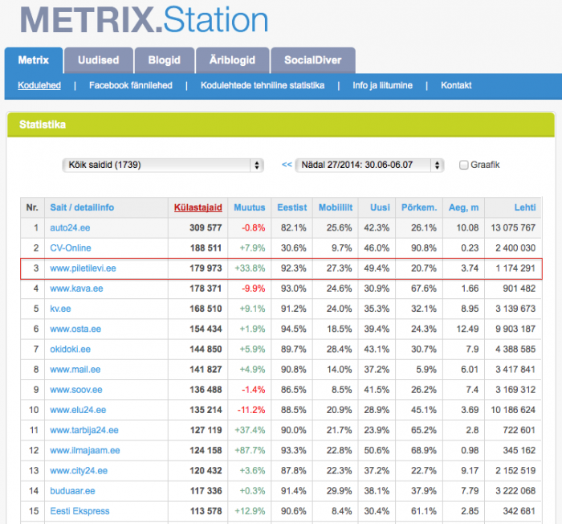Sort by Uusi column header
The height and width of the screenshot is (524, 562).
[x=380, y=207]
